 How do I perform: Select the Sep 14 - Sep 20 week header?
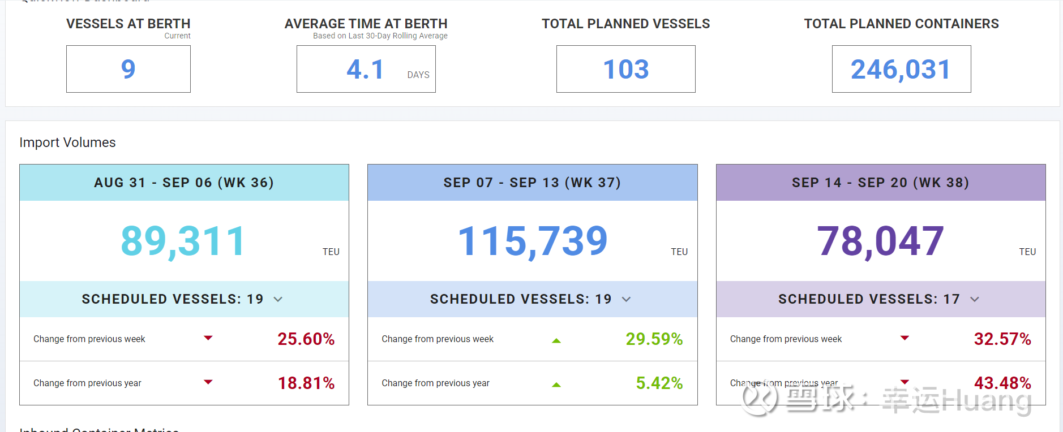(880, 183)
